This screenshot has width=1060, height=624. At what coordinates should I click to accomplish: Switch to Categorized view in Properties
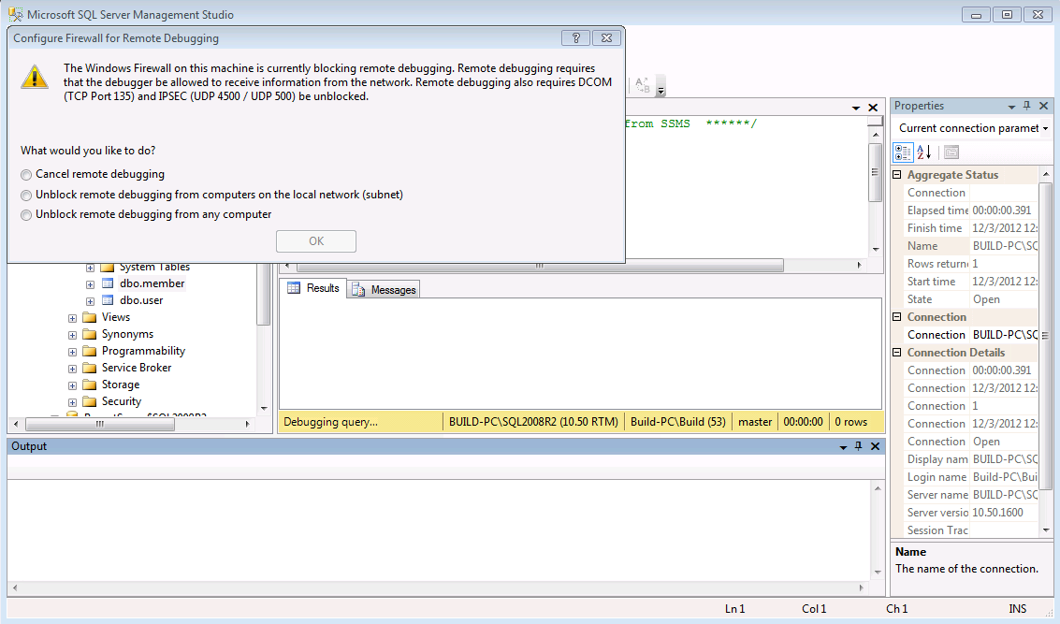tap(903, 152)
